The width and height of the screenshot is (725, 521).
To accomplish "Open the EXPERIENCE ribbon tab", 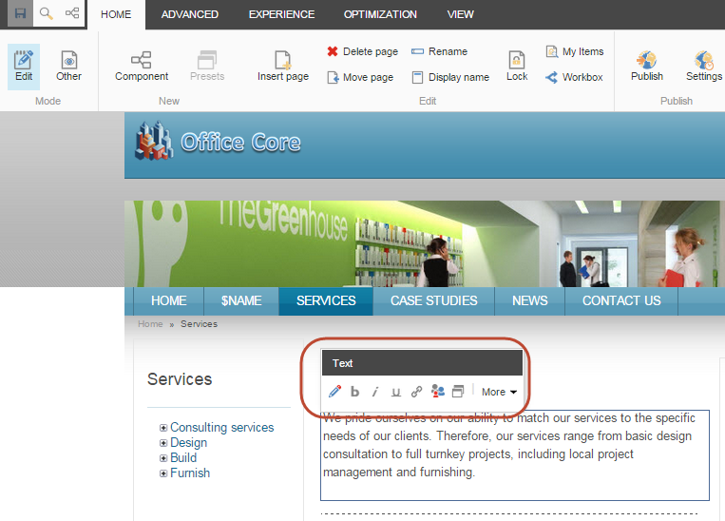I will (x=281, y=14).
